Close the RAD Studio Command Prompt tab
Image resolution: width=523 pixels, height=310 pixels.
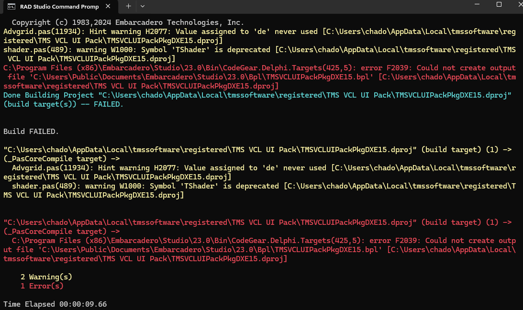108,6
